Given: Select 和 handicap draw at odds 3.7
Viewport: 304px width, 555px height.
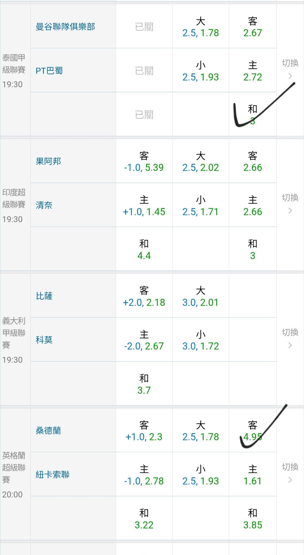Looking at the screenshot, I should [144, 384].
